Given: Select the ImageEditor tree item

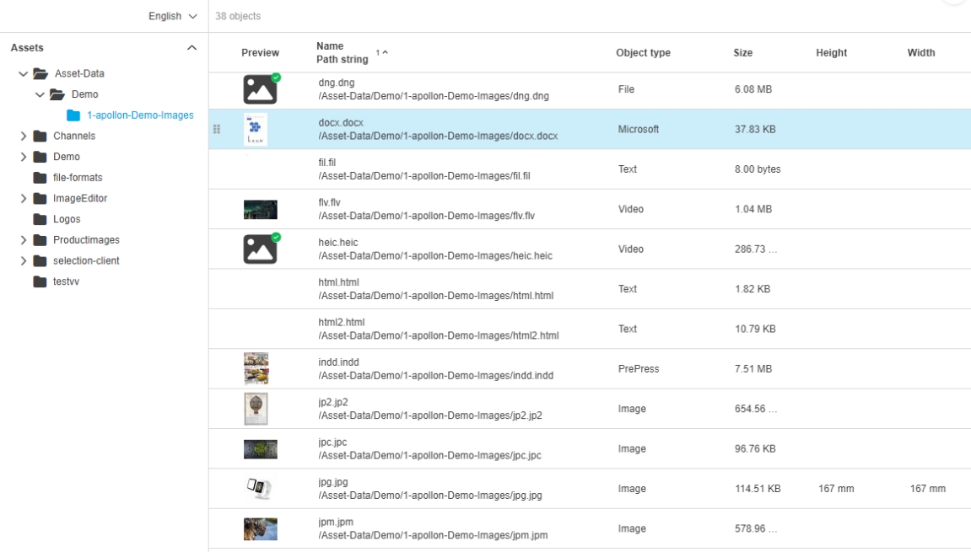Looking at the screenshot, I should pos(80,199).
